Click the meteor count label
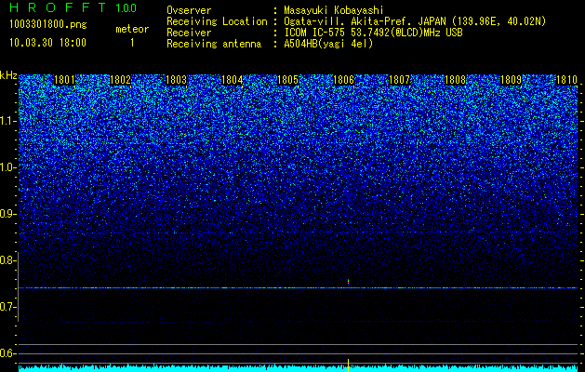The height and width of the screenshot is (372, 585). (x=132, y=29)
